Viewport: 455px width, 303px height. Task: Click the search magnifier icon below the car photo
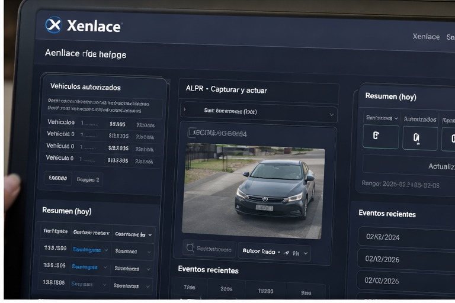coord(190,249)
